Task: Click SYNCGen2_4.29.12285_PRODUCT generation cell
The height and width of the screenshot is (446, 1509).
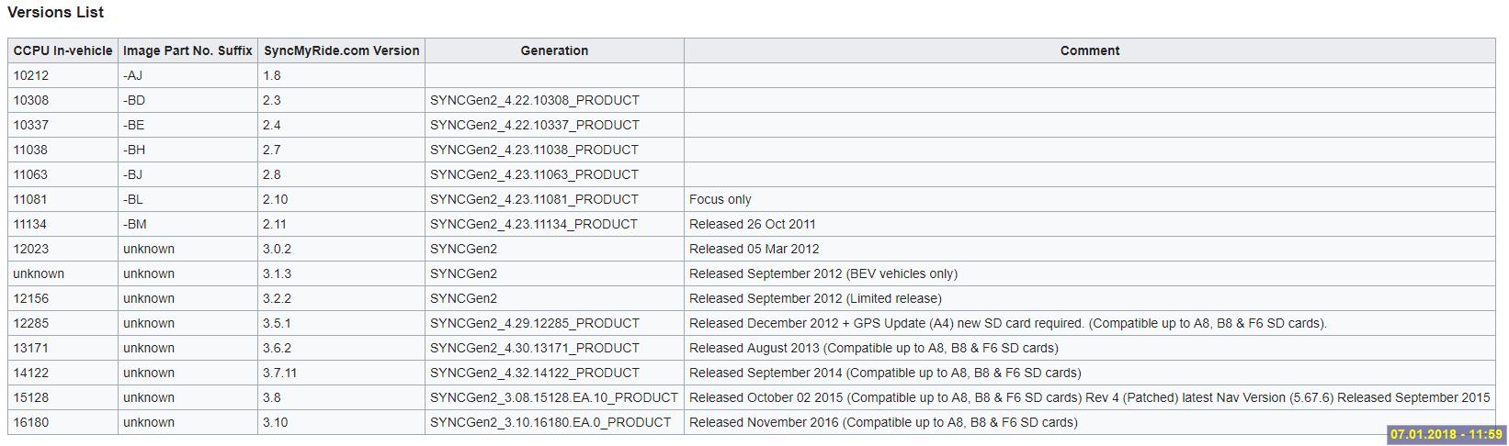Action: [x=554, y=323]
